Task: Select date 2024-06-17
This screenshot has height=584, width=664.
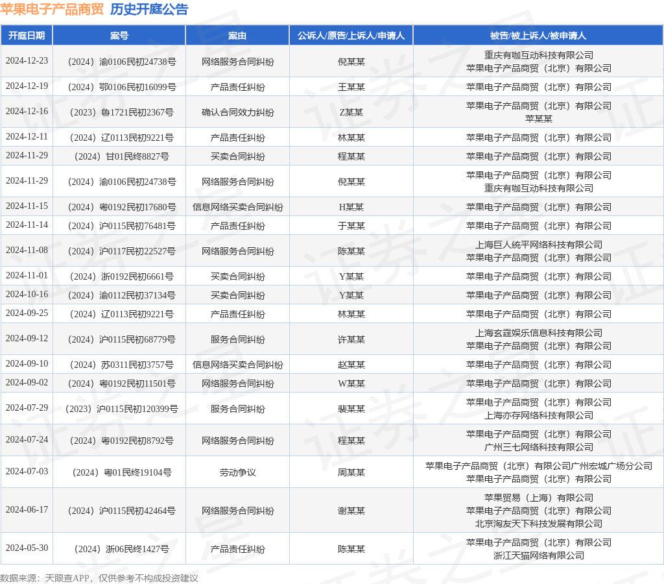Action: (27, 509)
